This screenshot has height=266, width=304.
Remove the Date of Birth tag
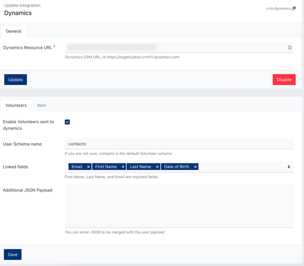point(196,167)
